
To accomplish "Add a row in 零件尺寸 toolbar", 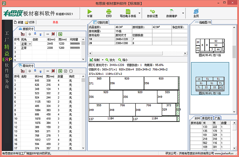I will 30,71.
